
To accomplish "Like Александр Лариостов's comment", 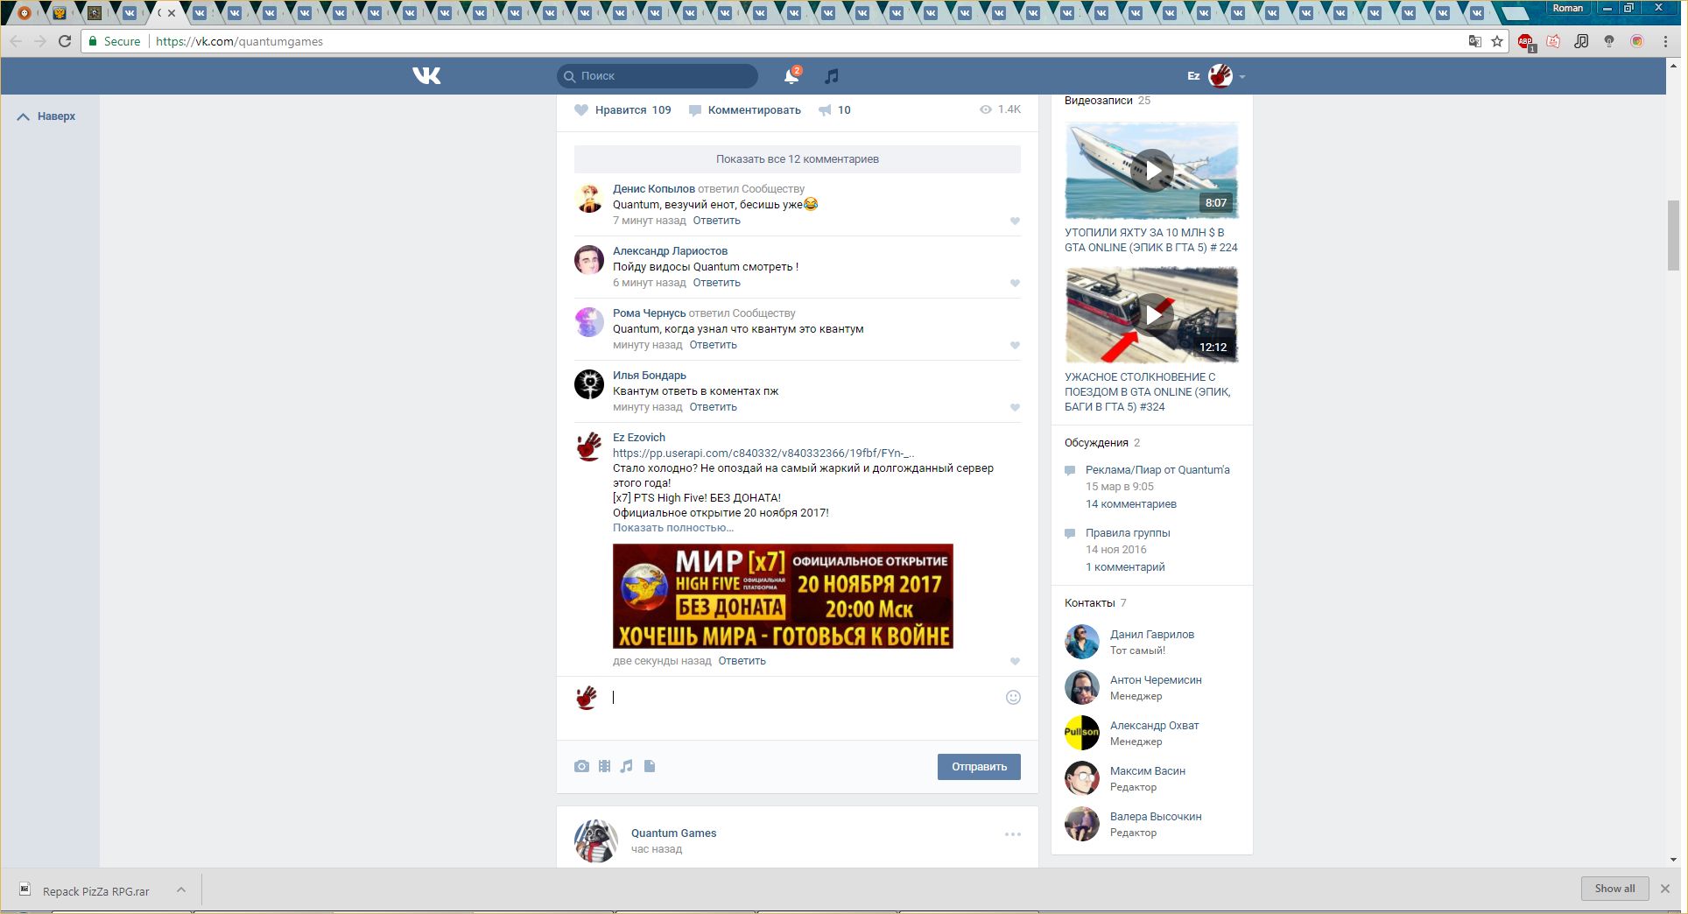I will coord(1015,284).
